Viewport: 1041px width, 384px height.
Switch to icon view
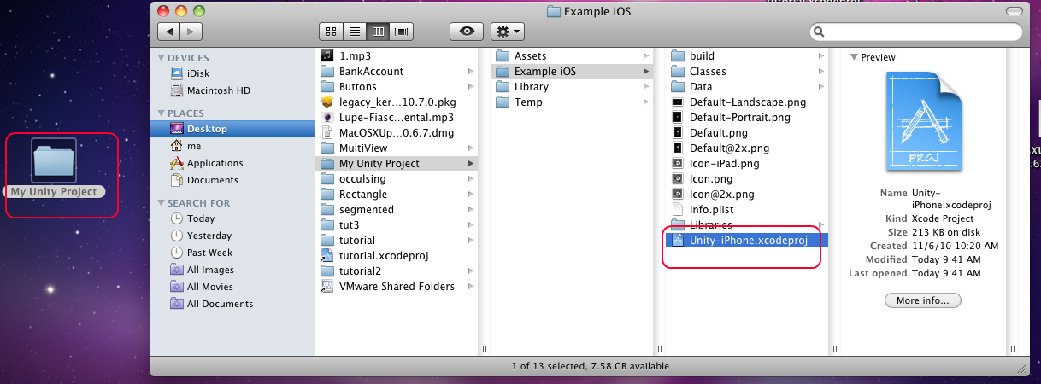click(331, 32)
